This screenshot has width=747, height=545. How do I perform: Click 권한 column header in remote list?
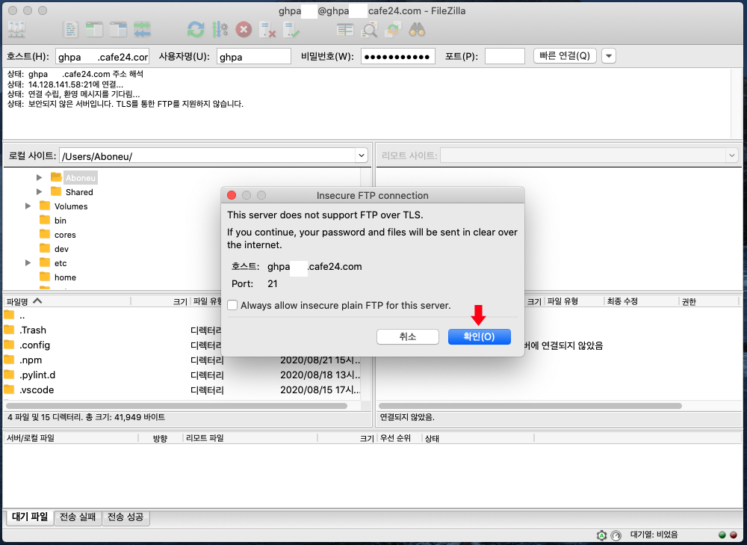coord(709,301)
